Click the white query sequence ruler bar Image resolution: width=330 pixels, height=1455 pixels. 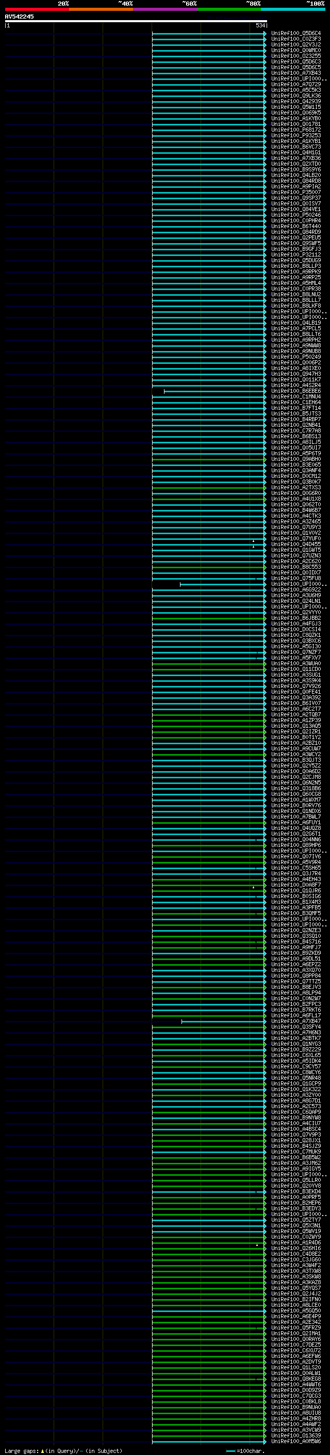(136, 21)
